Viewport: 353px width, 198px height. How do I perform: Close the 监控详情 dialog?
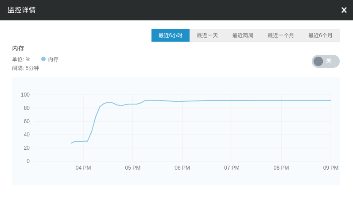344,10
